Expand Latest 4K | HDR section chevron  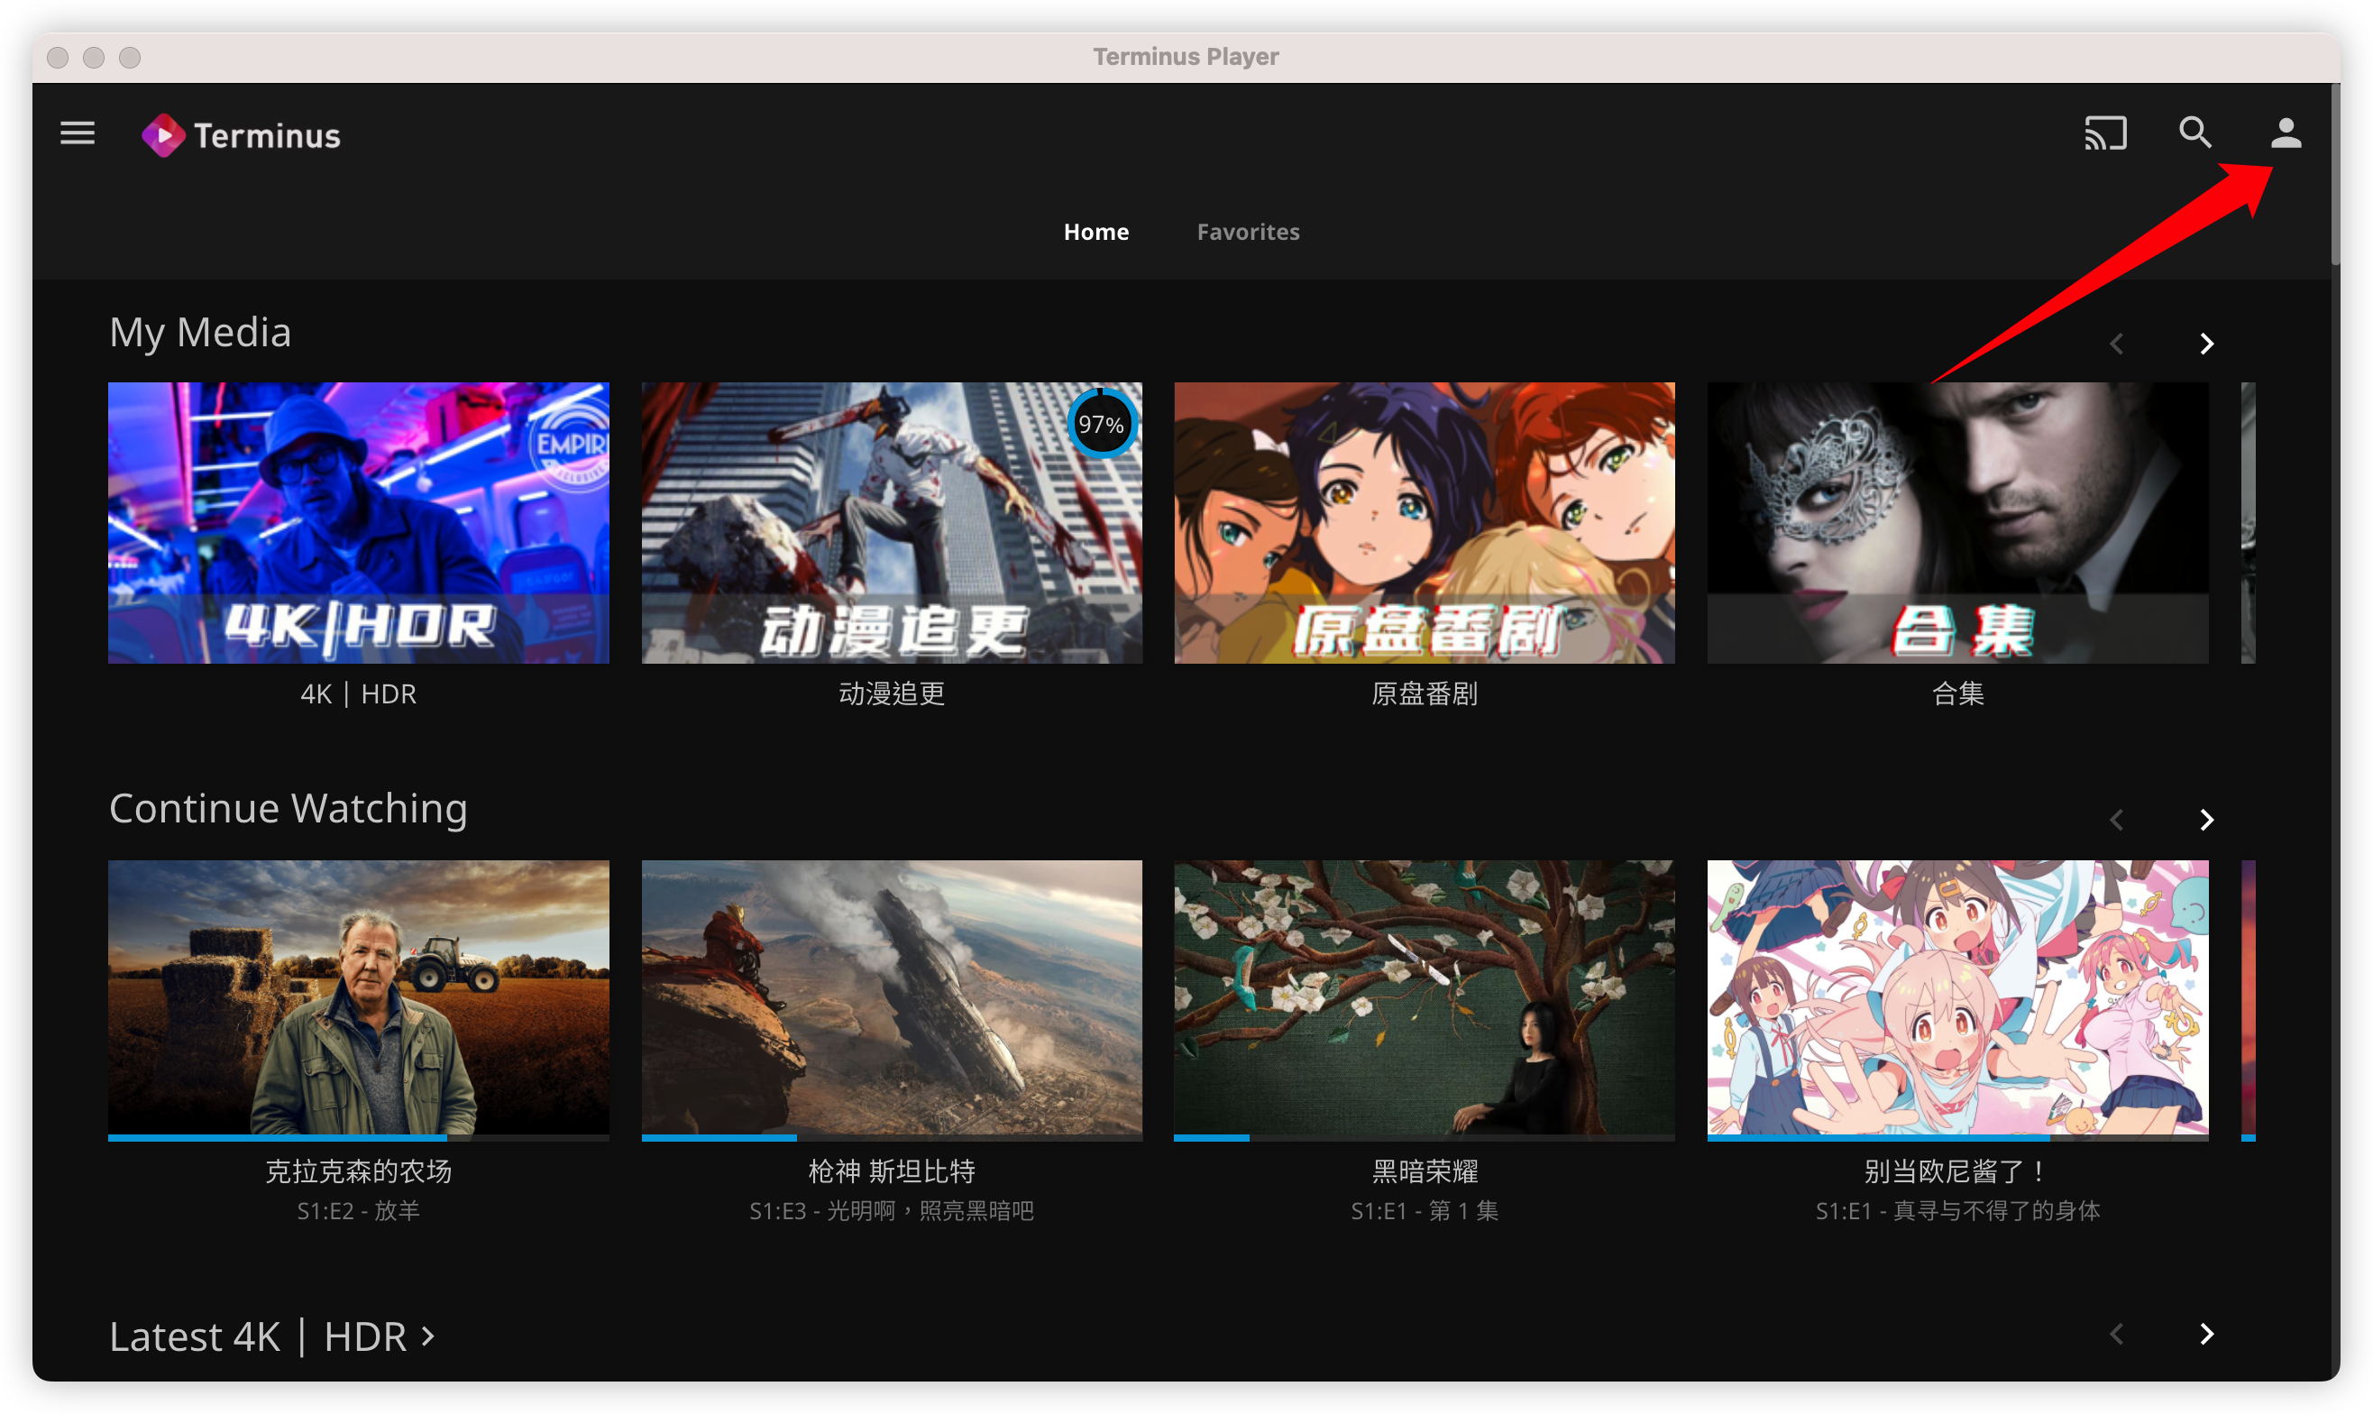click(428, 1336)
